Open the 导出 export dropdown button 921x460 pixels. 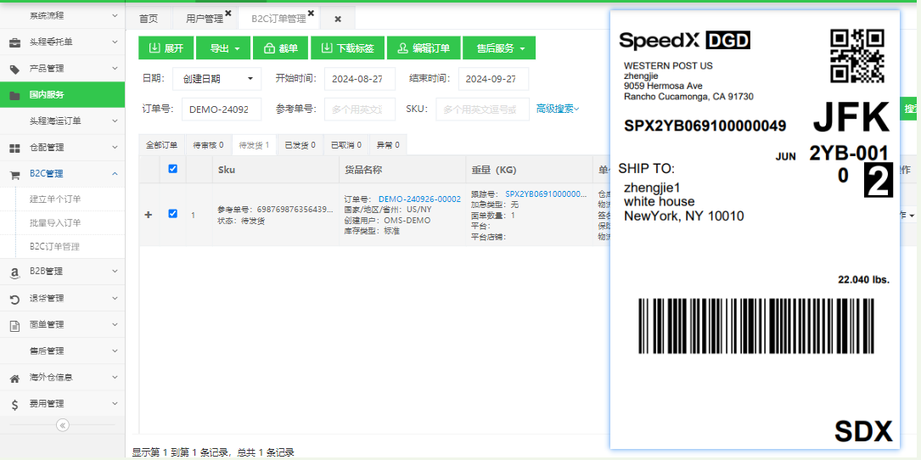[x=223, y=48]
